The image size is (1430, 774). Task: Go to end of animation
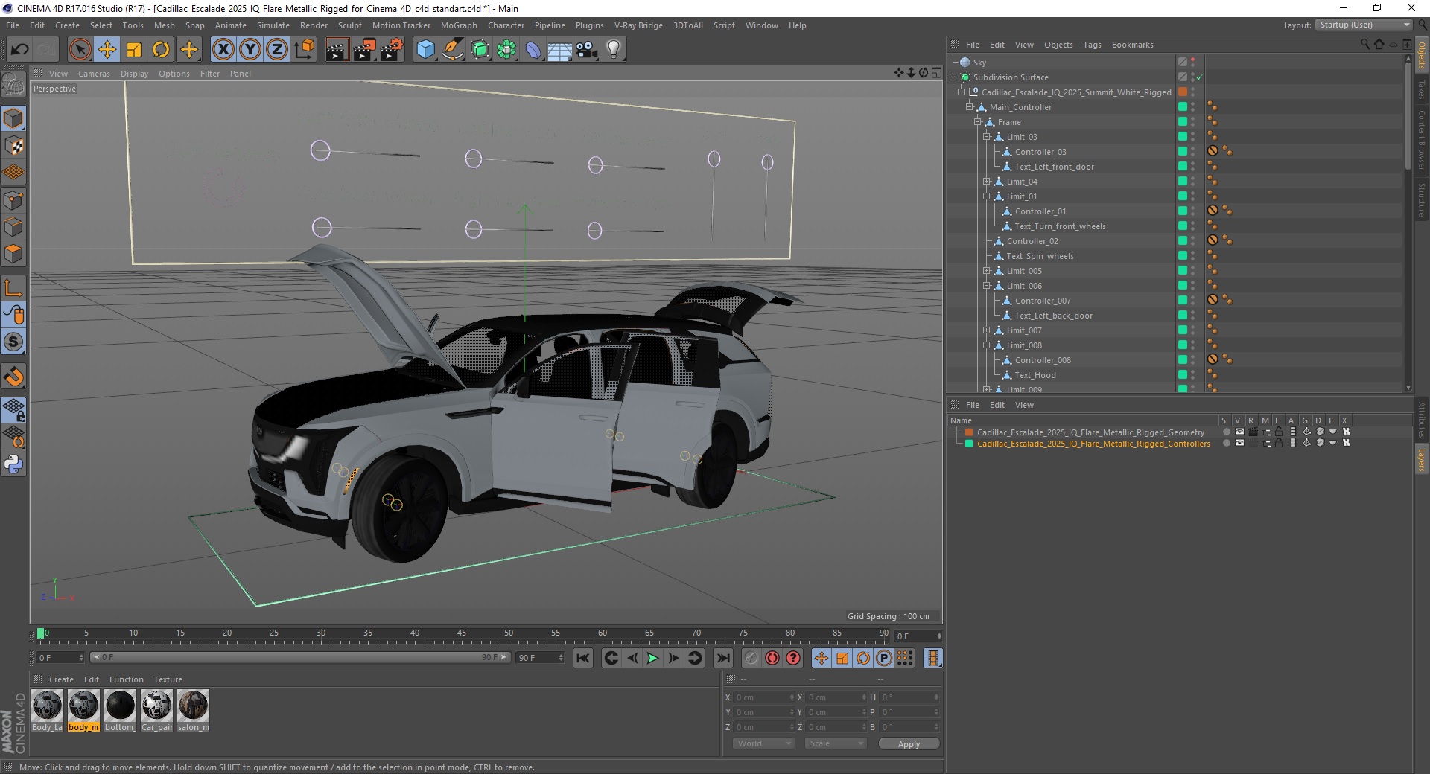click(x=722, y=658)
